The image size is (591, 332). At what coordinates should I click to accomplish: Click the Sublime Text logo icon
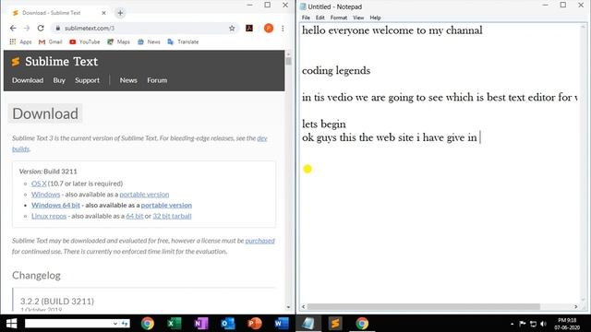click(16, 62)
